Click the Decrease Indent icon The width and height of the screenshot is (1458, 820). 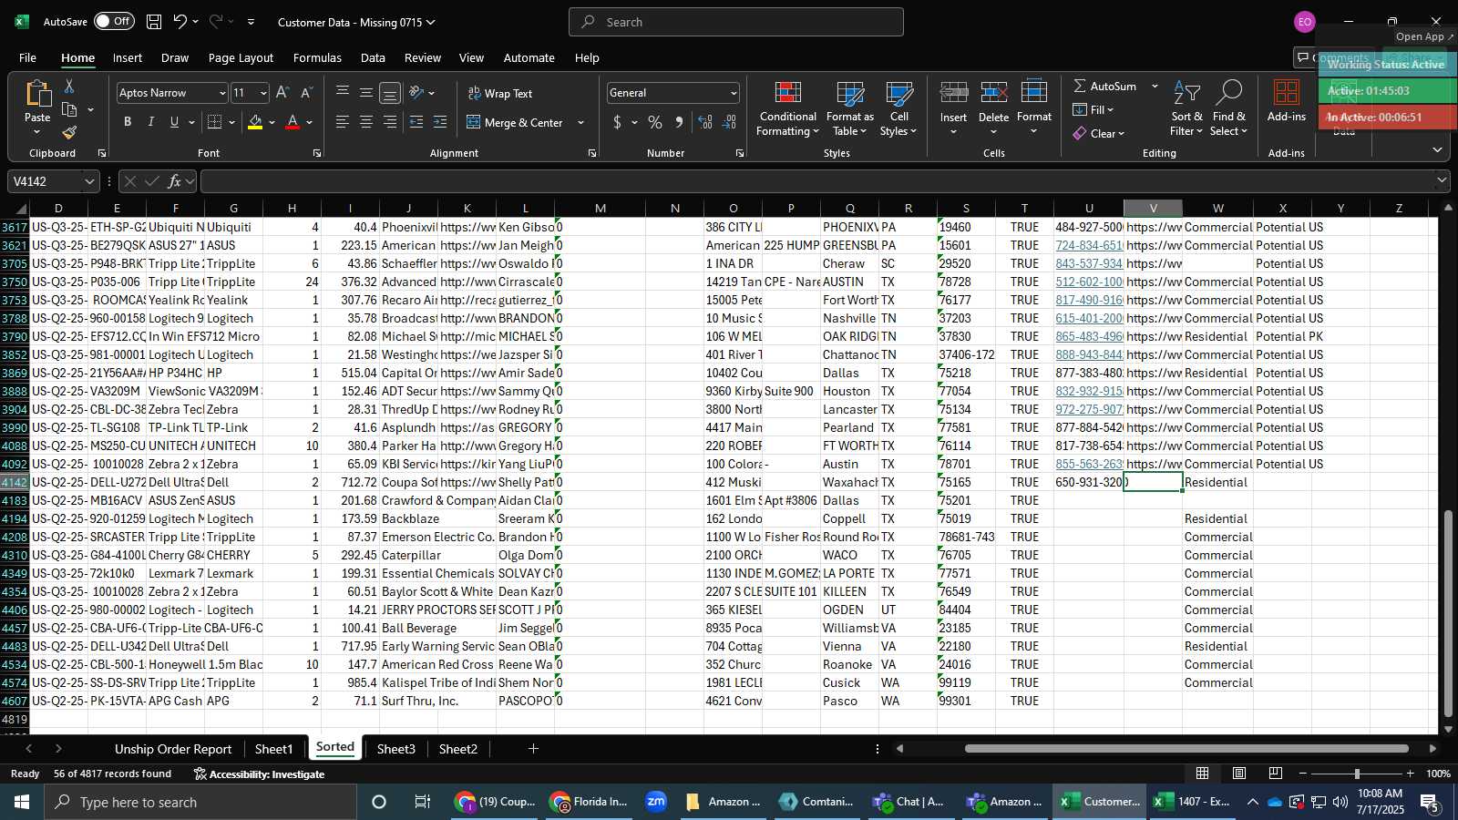[416, 122]
